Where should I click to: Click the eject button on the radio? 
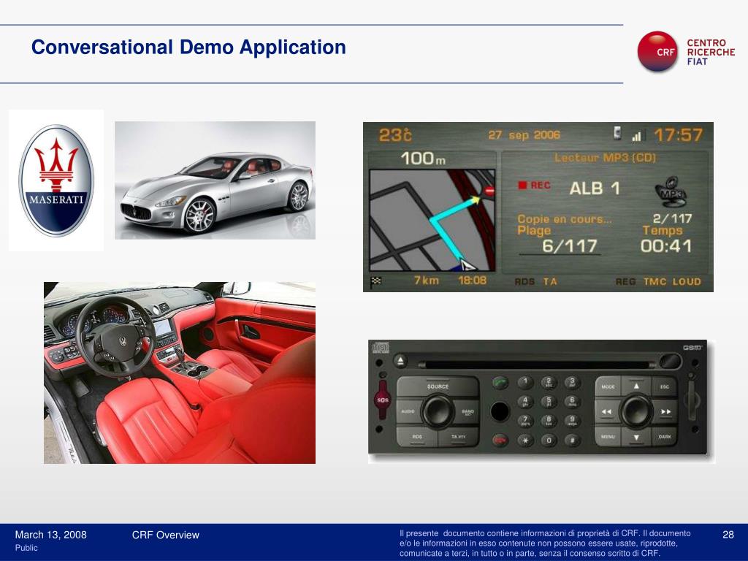tap(401, 361)
